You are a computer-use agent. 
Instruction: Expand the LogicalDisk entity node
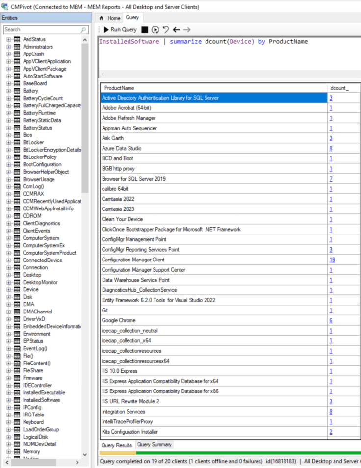pyautogui.click(x=9, y=437)
